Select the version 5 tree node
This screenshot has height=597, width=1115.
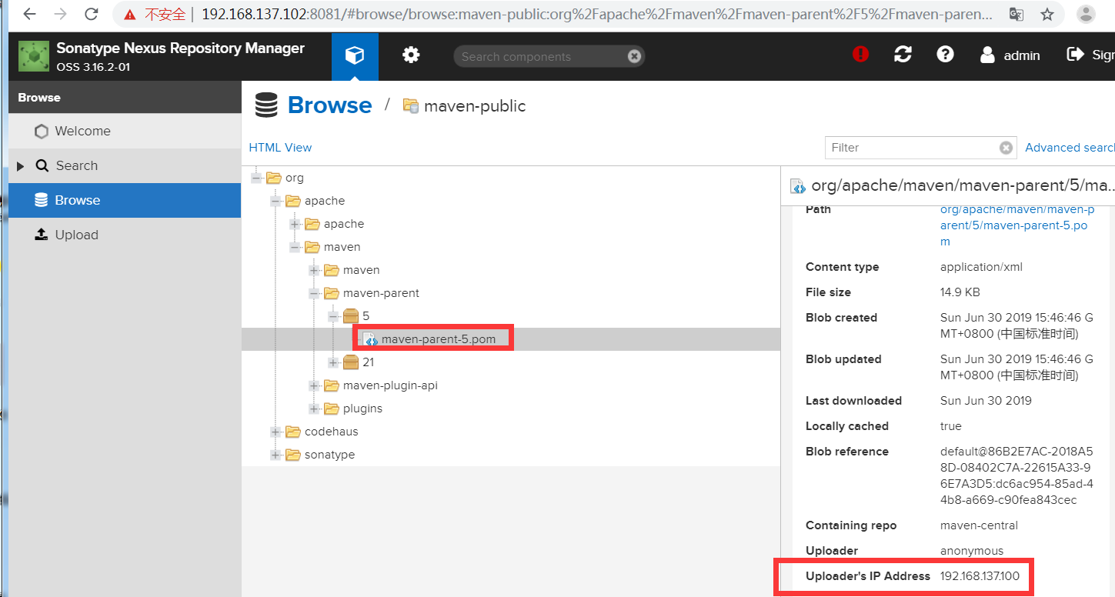[x=366, y=316]
